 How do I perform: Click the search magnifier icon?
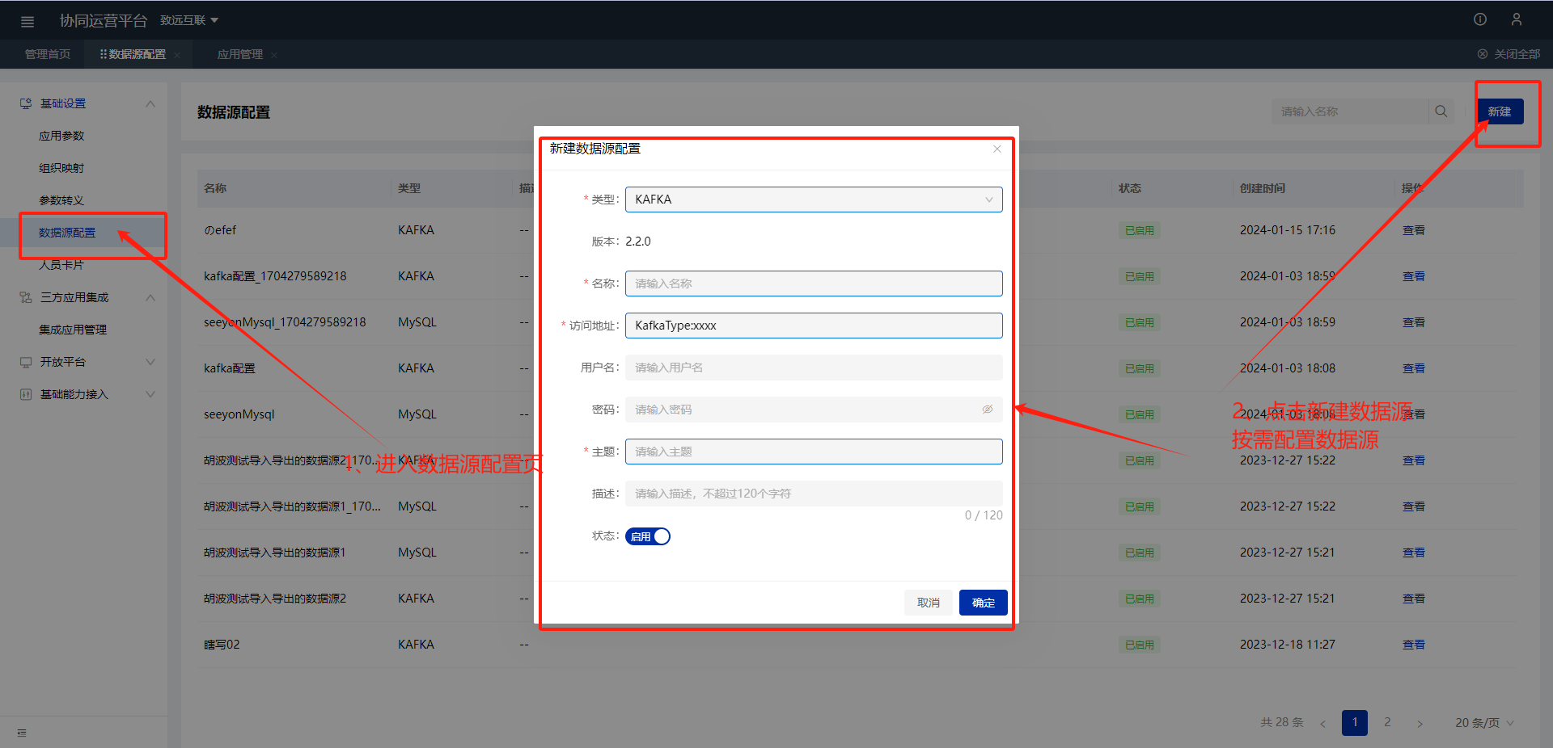click(x=1441, y=111)
